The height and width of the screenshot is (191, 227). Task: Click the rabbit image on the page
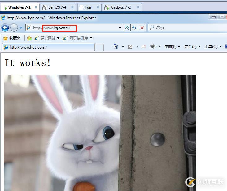(x=100, y=133)
